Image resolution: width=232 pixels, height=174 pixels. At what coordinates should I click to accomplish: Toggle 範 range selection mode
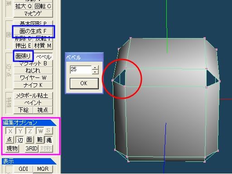click(x=39, y=140)
